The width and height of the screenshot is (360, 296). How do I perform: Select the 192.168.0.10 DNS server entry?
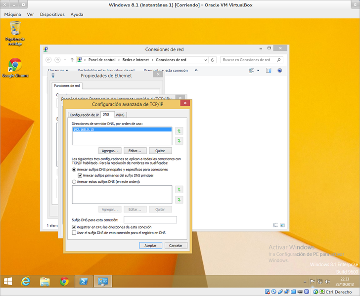pos(122,129)
